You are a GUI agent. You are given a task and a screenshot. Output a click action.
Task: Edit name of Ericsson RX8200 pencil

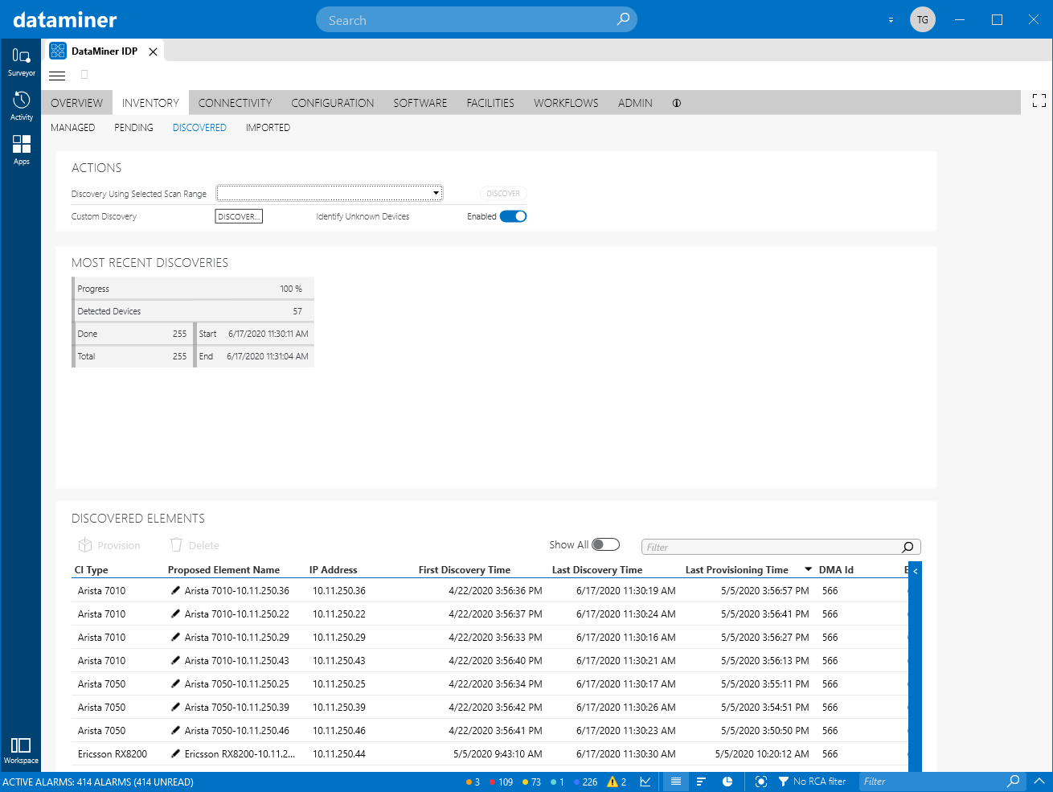pos(175,753)
